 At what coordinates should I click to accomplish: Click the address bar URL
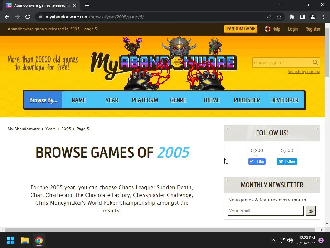tap(95, 17)
